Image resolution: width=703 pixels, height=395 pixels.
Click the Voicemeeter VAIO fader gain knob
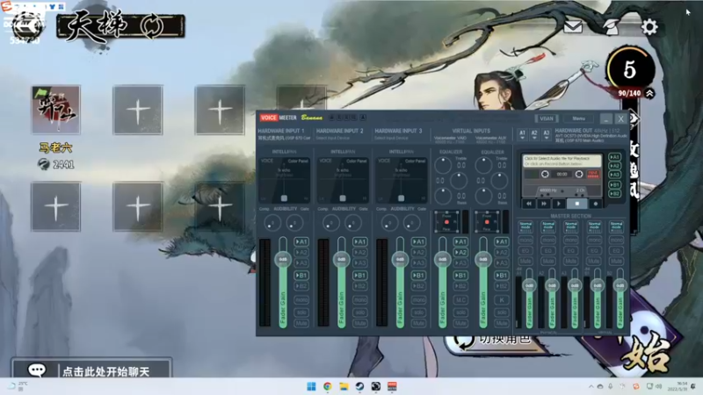(443, 260)
